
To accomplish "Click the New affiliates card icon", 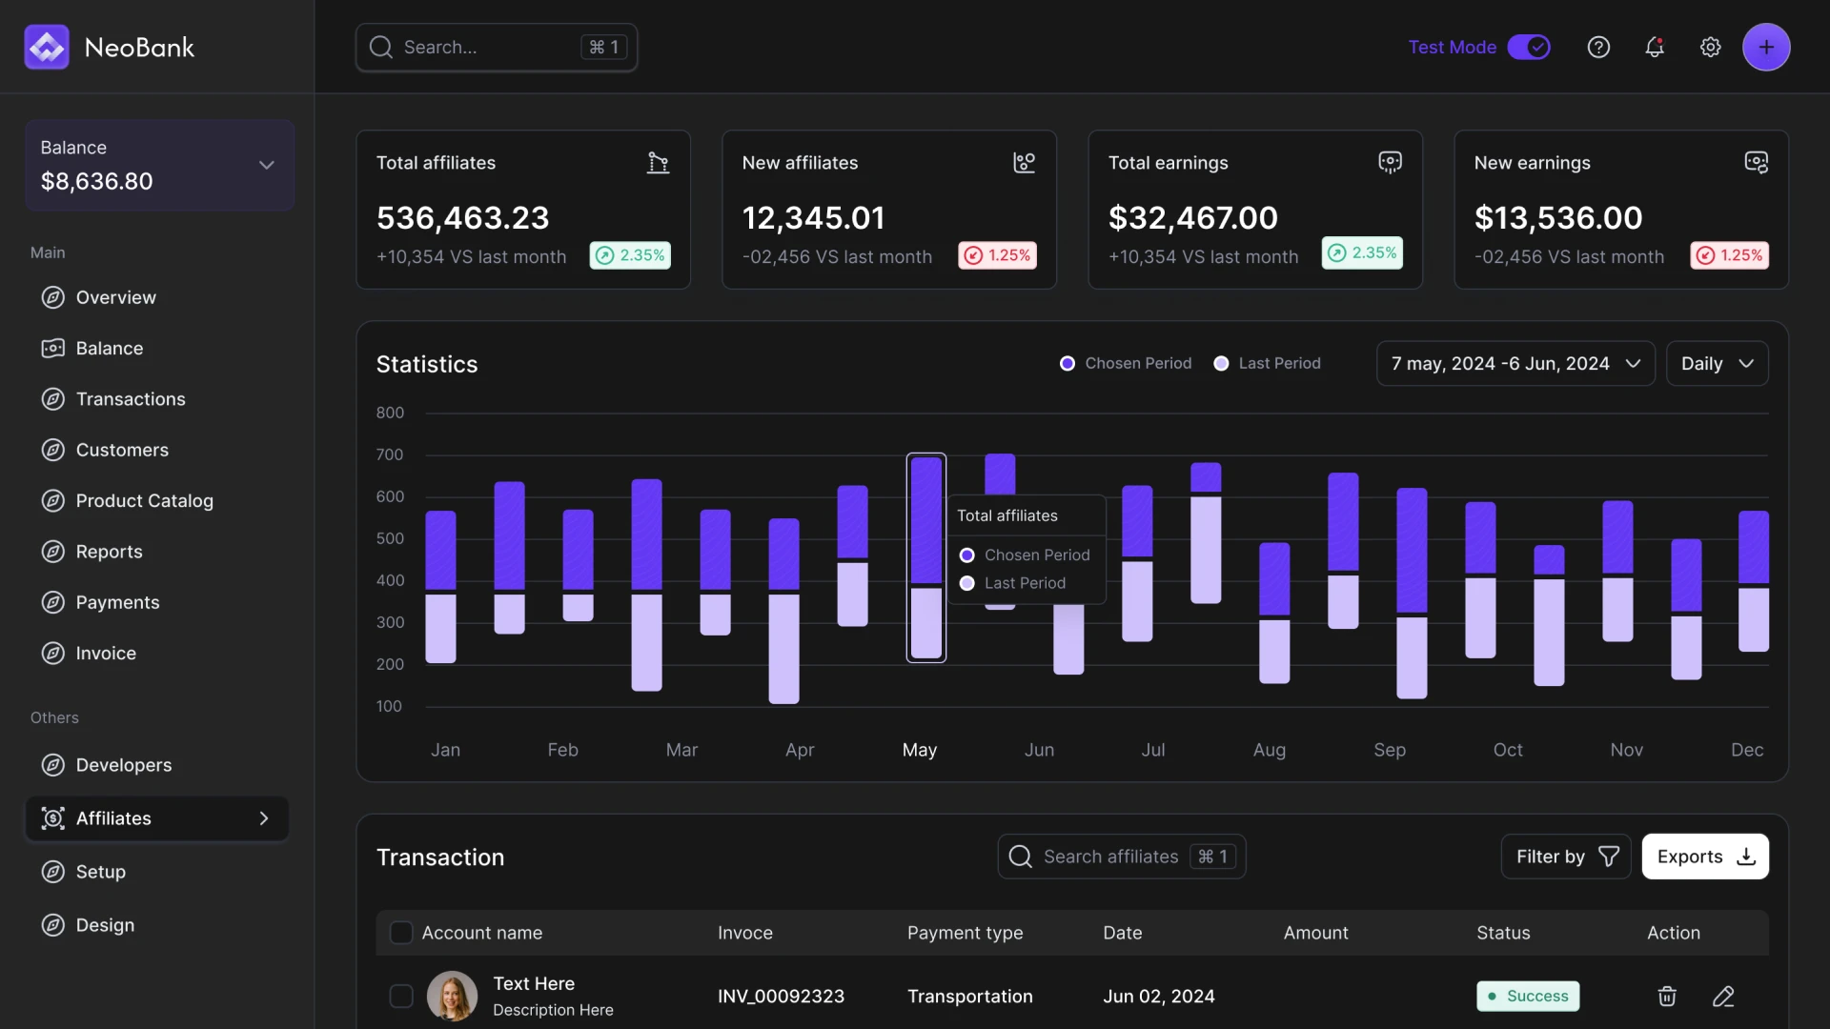I will pos(1024,162).
